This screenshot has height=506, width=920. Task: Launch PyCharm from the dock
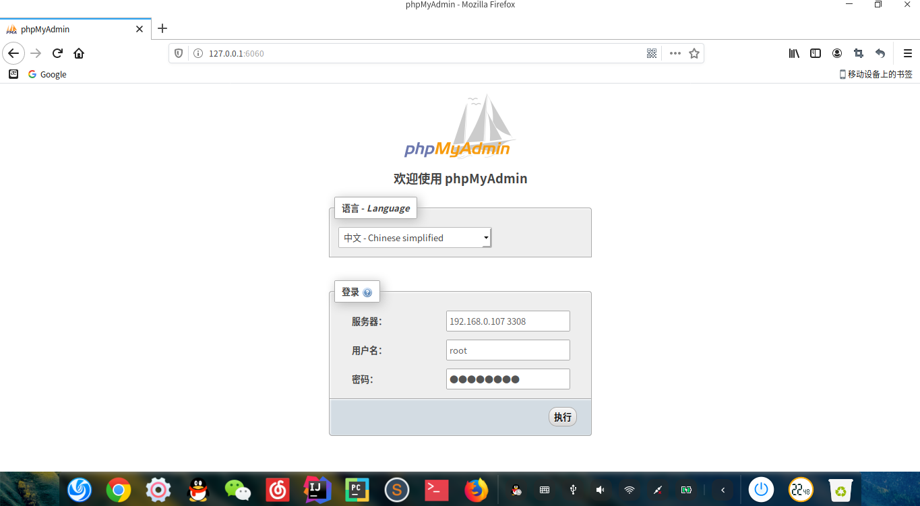tap(357, 490)
